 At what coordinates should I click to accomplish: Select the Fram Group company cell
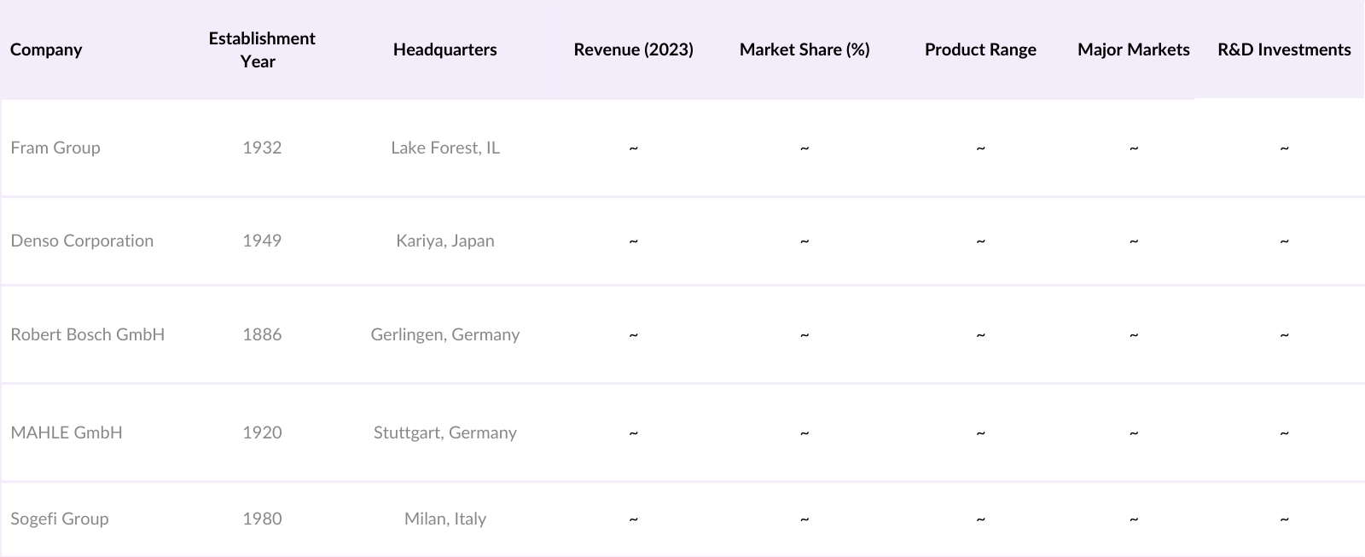pyautogui.click(x=55, y=148)
